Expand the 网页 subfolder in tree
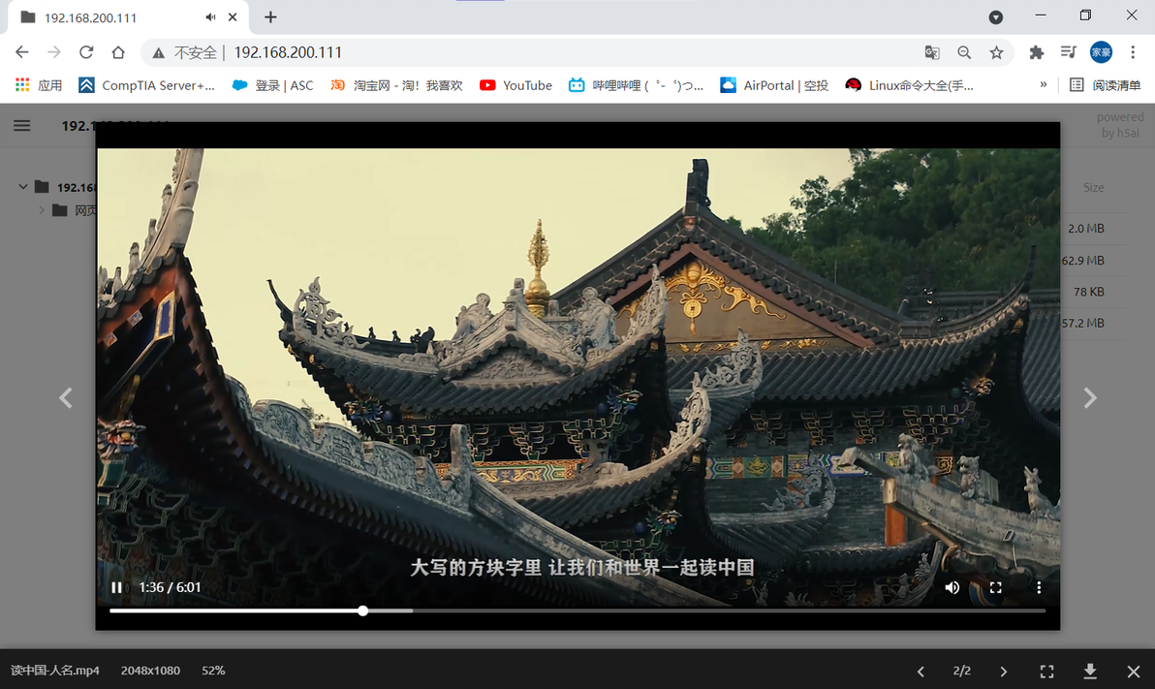 42,210
